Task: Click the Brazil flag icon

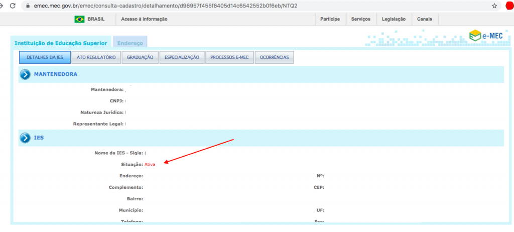Action: (79, 19)
